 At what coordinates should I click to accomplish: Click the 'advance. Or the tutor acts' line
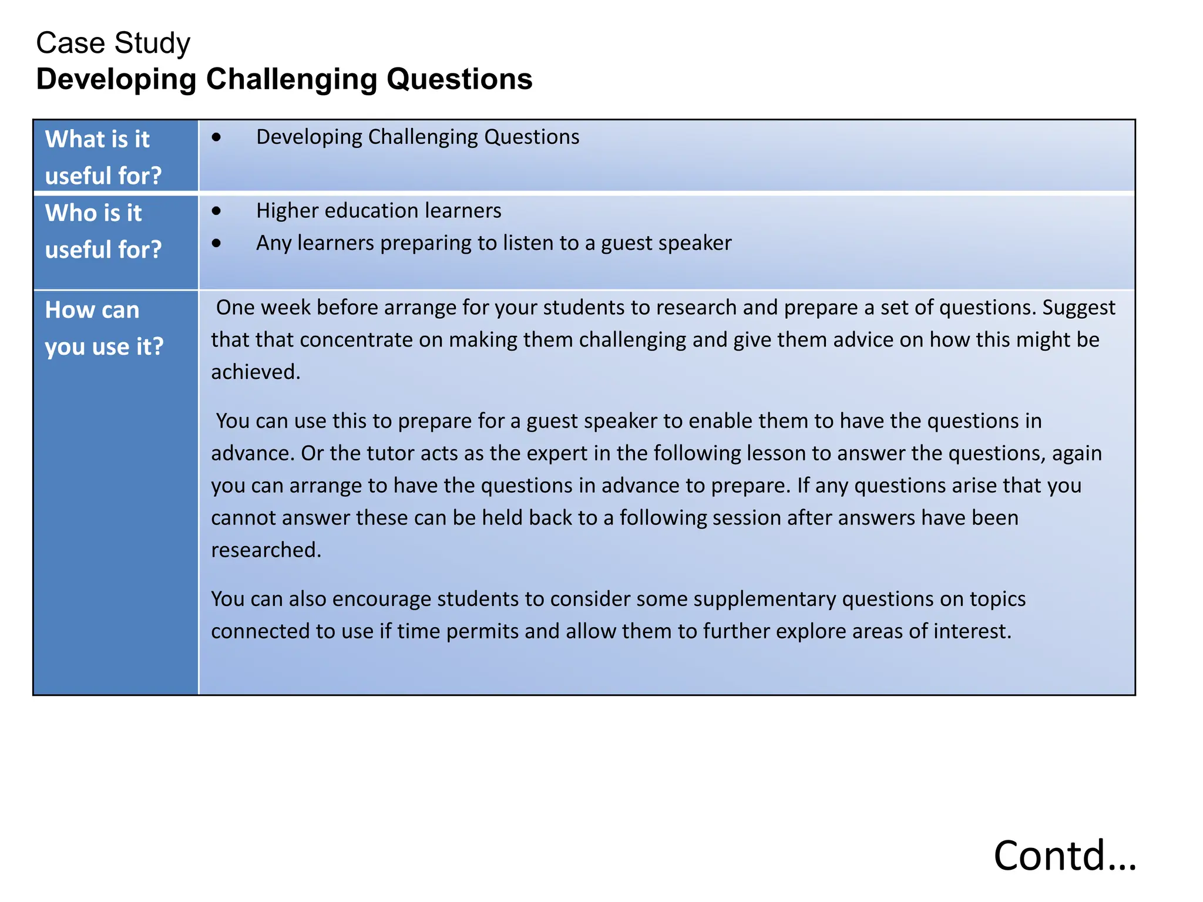point(656,453)
